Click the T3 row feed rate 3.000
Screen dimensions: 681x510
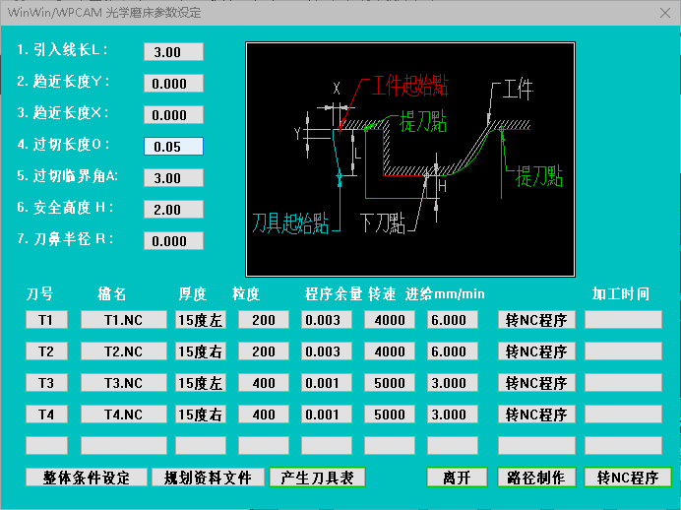point(453,383)
